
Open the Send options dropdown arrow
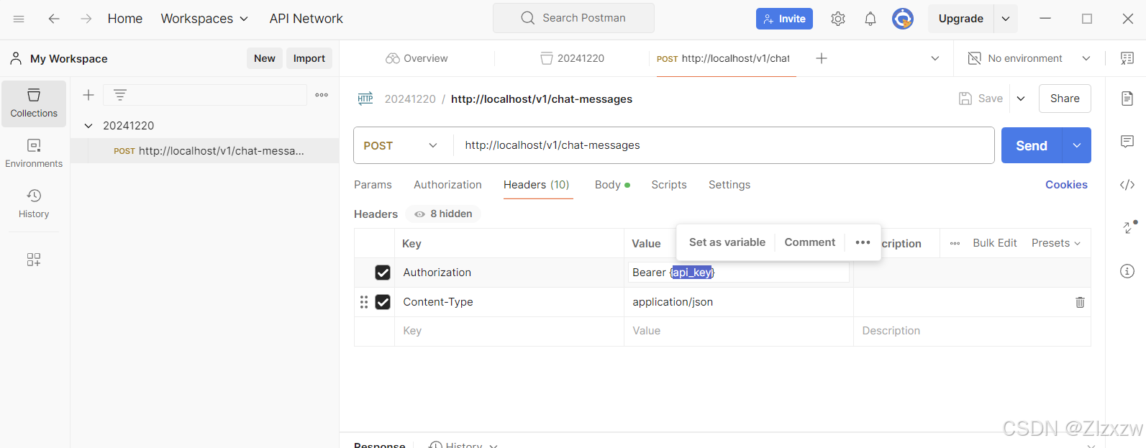(1077, 145)
